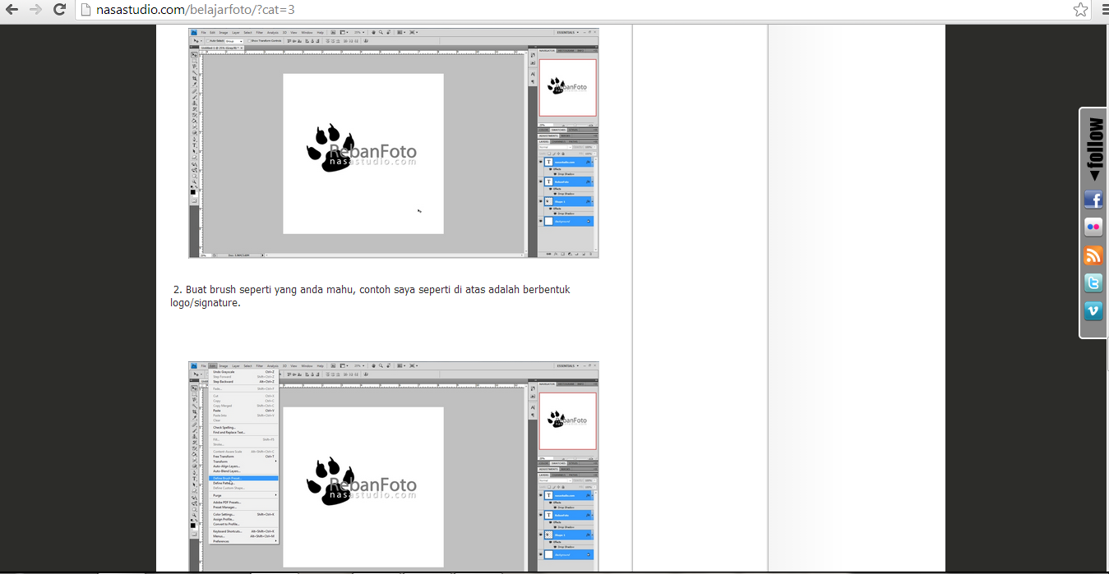
Task: Open the RSS feed icon
Action: (1093, 255)
